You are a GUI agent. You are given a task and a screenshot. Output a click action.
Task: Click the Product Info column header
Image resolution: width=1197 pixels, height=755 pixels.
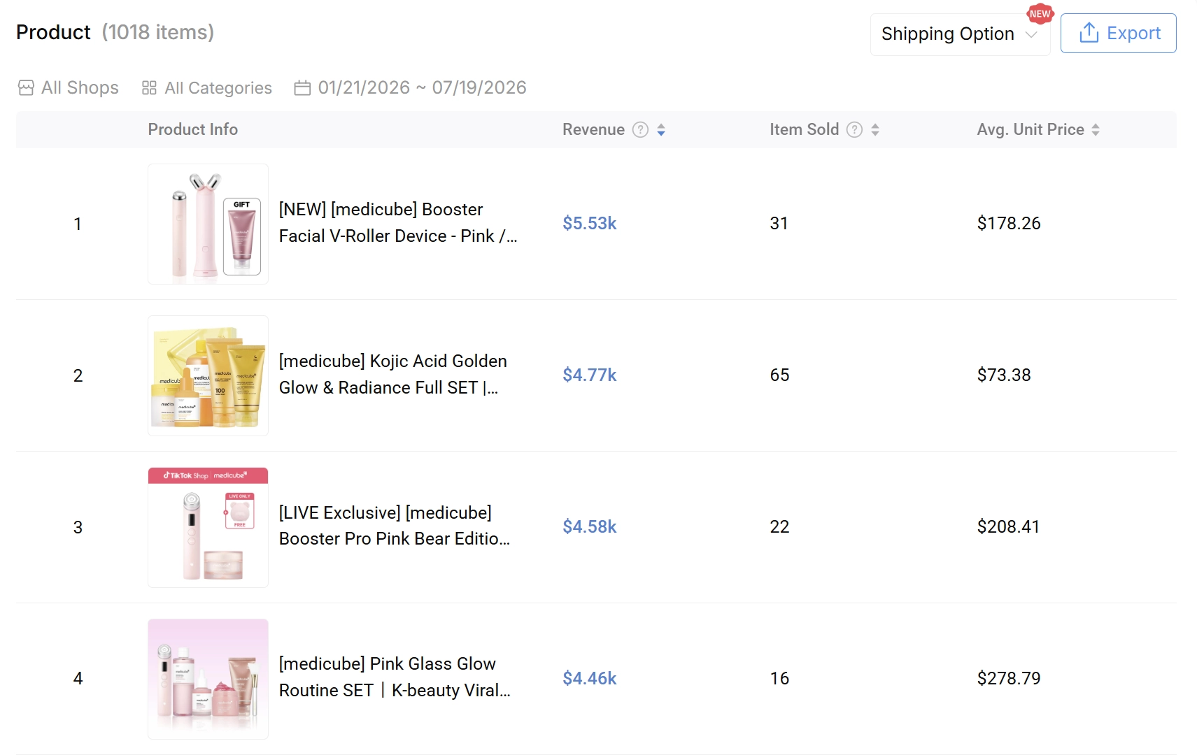point(192,130)
